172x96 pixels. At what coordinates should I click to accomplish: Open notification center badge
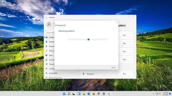[x=170, y=94]
